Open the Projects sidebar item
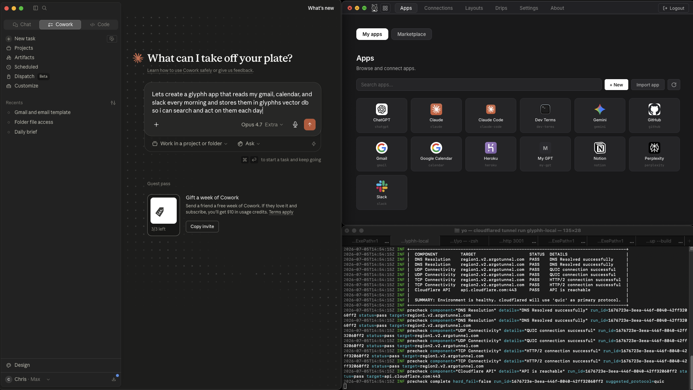The height and width of the screenshot is (390, 693). (x=24, y=48)
